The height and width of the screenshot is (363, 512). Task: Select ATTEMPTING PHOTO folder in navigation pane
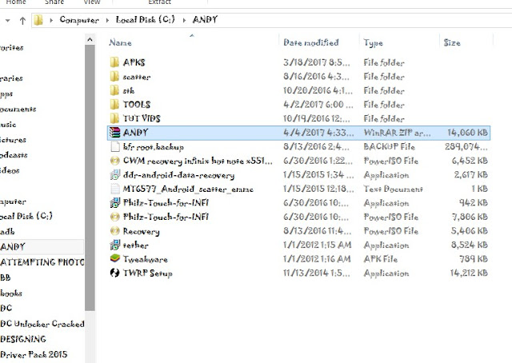(x=42, y=262)
